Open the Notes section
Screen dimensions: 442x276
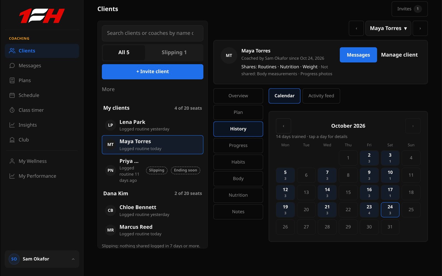pos(238,212)
